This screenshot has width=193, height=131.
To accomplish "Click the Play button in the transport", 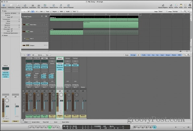I will point(50,127).
